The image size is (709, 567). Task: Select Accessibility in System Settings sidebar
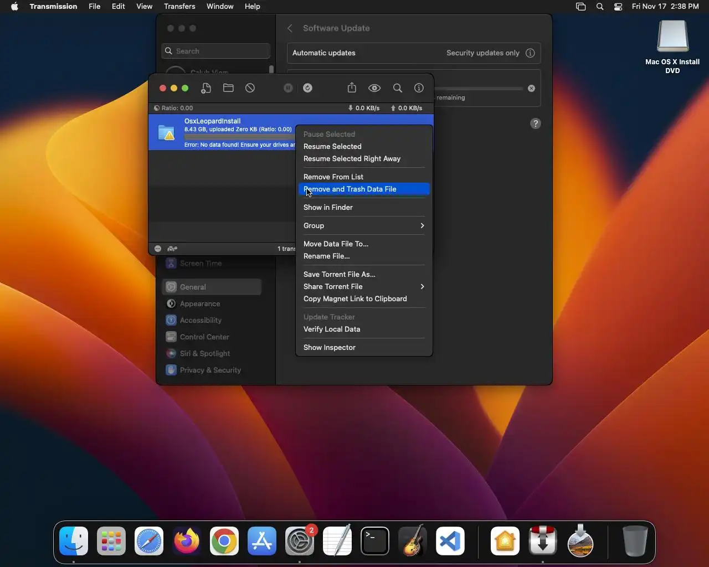(212, 320)
